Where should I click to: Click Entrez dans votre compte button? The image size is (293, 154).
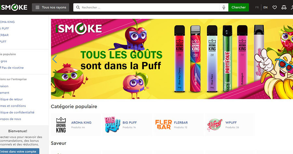click(x=18, y=151)
